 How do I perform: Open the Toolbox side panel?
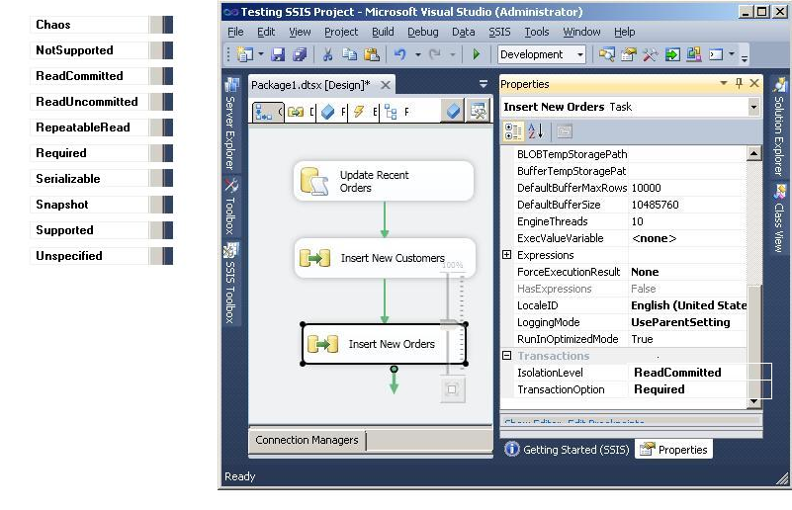click(231, 207)
